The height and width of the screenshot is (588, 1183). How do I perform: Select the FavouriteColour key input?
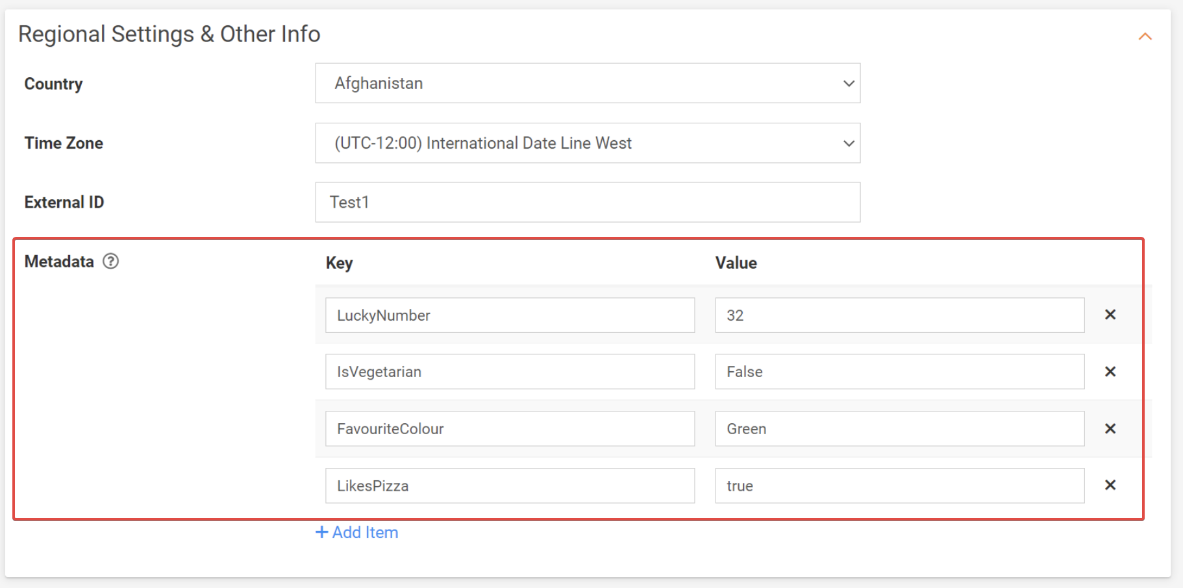(510, 429)
